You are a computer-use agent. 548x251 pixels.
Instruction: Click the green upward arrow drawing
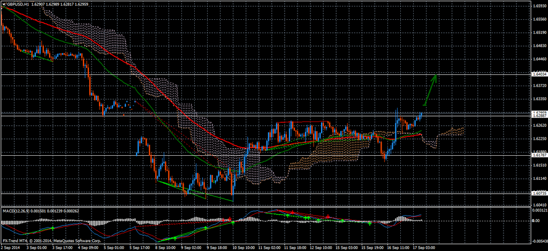click(430, 89)
